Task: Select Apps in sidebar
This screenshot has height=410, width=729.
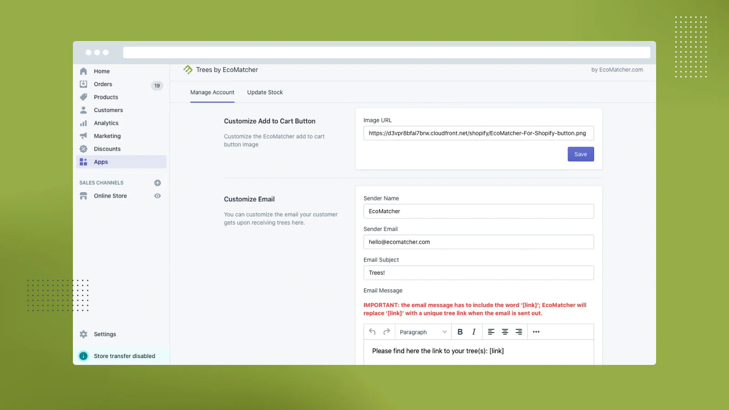Action: [x=121, y=162]
